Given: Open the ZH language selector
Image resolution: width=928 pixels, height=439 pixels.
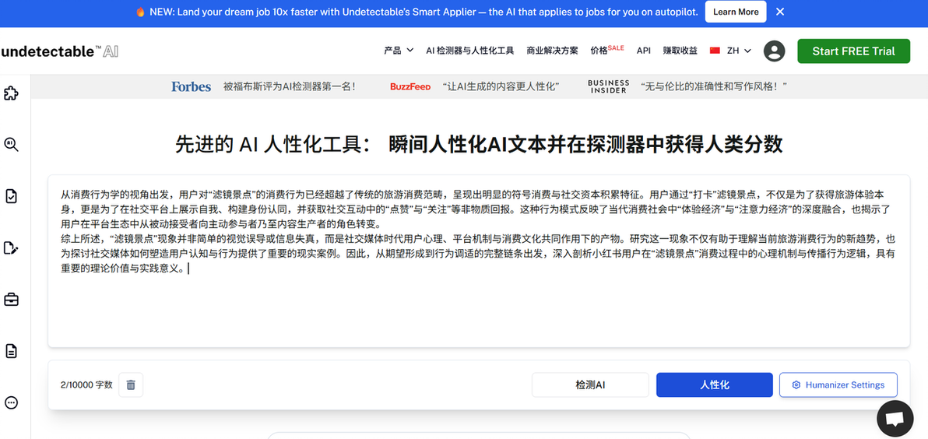Looking at the screenshot, I should [x=731, y=51].
